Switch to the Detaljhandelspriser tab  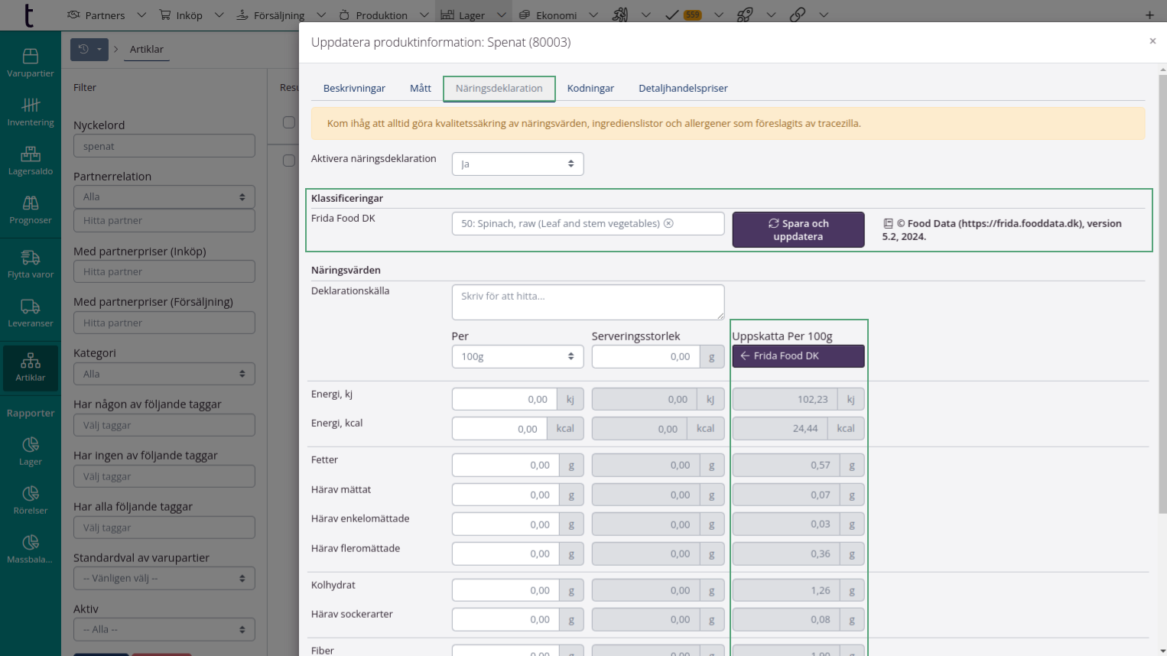coord(683,89)
